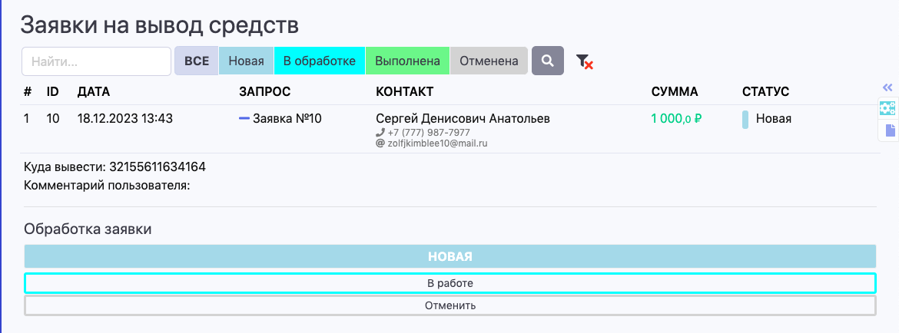Viewport: 899px width, 333px height.
Task: Set request status to В работе
Action: [449, 283]
